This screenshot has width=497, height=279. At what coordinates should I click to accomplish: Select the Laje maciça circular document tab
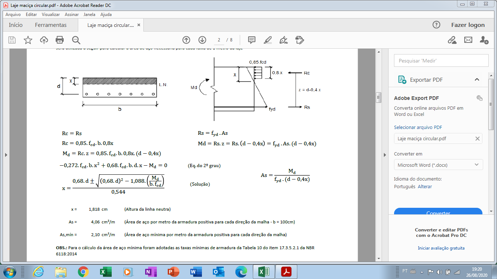[x=111, y=25]
